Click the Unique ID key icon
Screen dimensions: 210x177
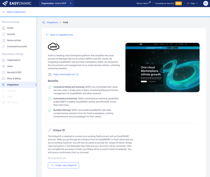click(50, 130)
